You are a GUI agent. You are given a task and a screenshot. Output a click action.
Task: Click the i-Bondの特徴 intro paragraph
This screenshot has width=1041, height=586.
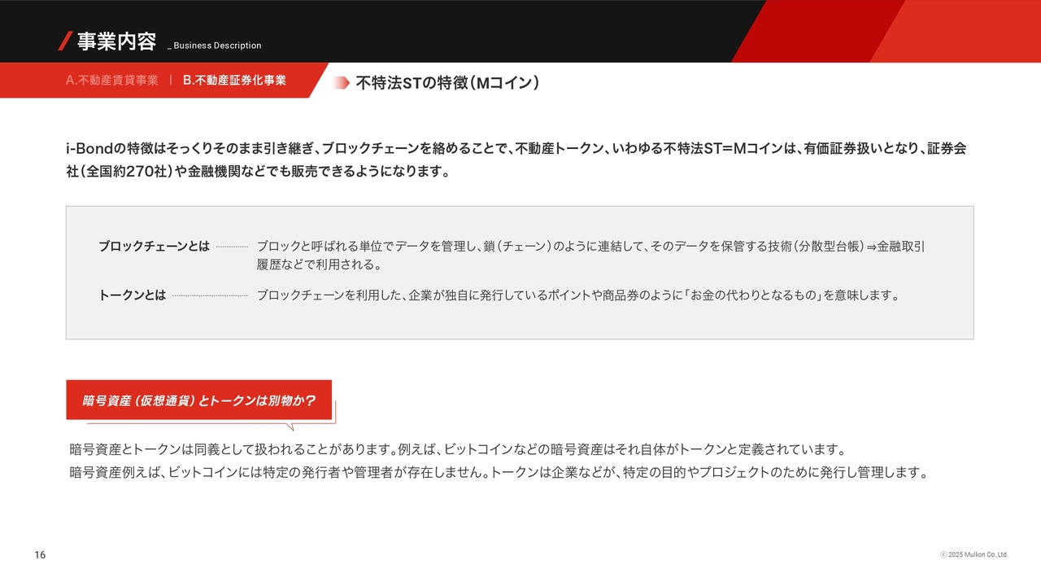516,160
